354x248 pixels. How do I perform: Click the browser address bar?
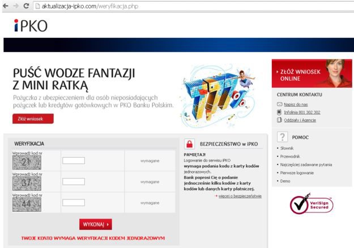pos(170,6)
